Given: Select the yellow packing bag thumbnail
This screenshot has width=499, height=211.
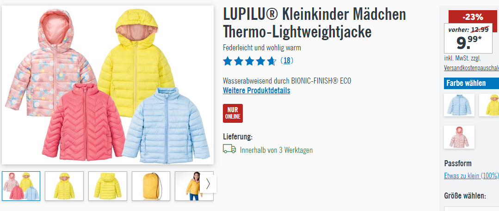Looking at the screenshot, I should coord(151,186).
